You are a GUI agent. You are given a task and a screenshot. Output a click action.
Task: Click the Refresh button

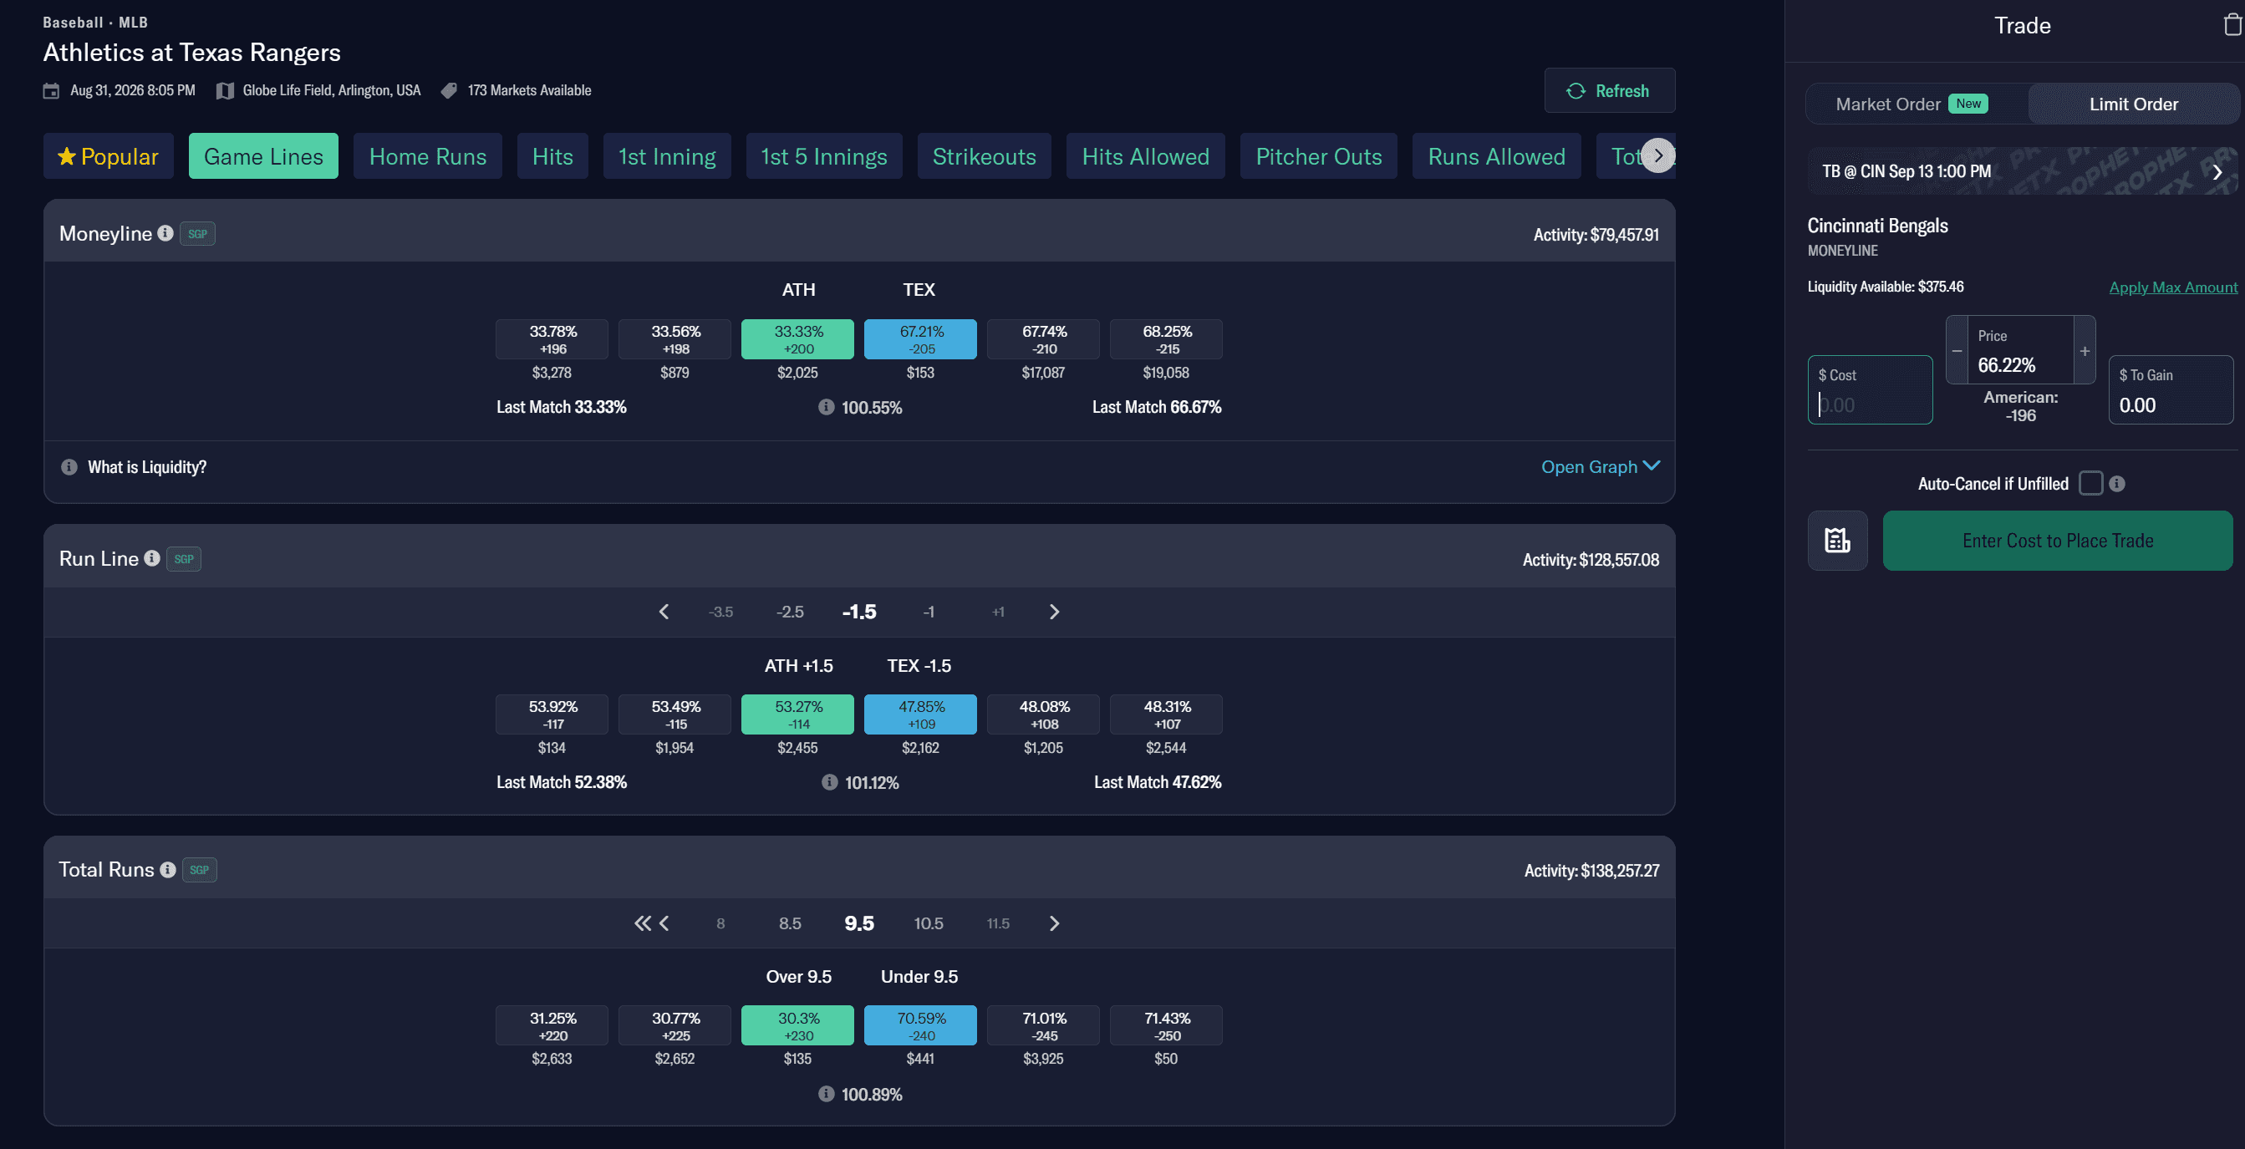click(x=1609, y=90)
